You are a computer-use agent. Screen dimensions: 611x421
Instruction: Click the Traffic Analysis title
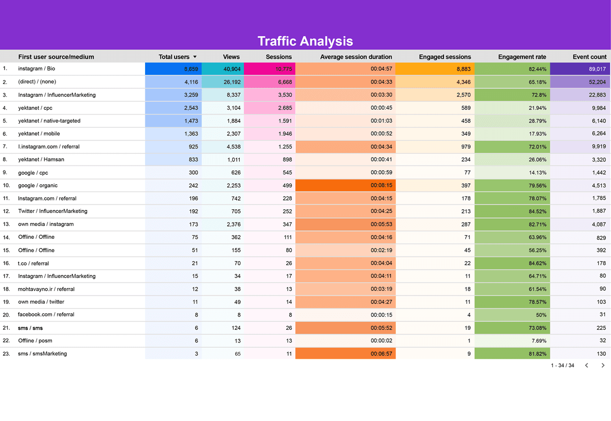tap(305, 41)
